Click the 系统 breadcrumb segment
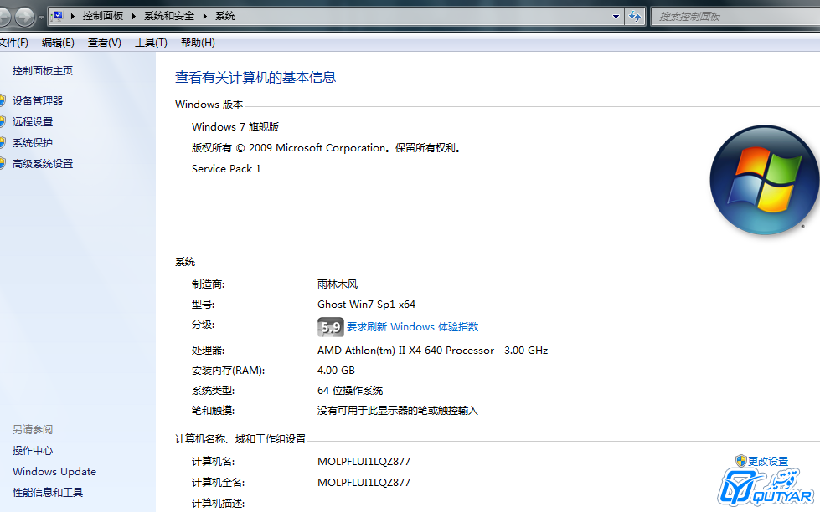 pyautogui.click(x=225, y=16)
